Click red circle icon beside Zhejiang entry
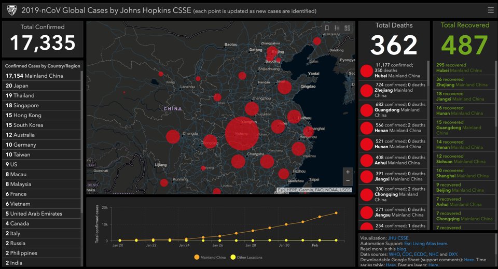The height and width of the screenshot is (269, 498). tap(367, 91)
